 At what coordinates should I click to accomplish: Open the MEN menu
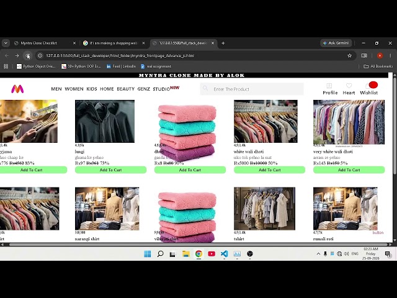56,89
